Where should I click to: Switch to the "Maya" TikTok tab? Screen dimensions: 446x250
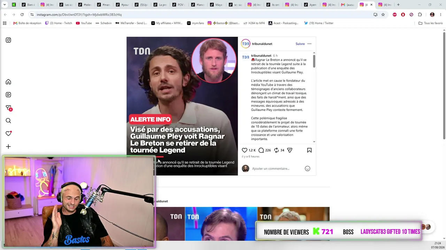click(216, 5)
